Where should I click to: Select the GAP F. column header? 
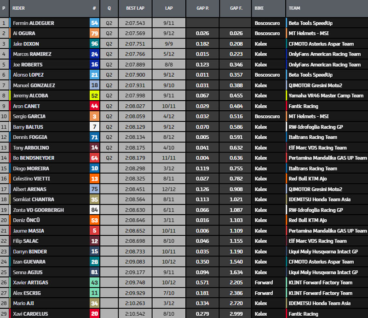coord(236,8)
